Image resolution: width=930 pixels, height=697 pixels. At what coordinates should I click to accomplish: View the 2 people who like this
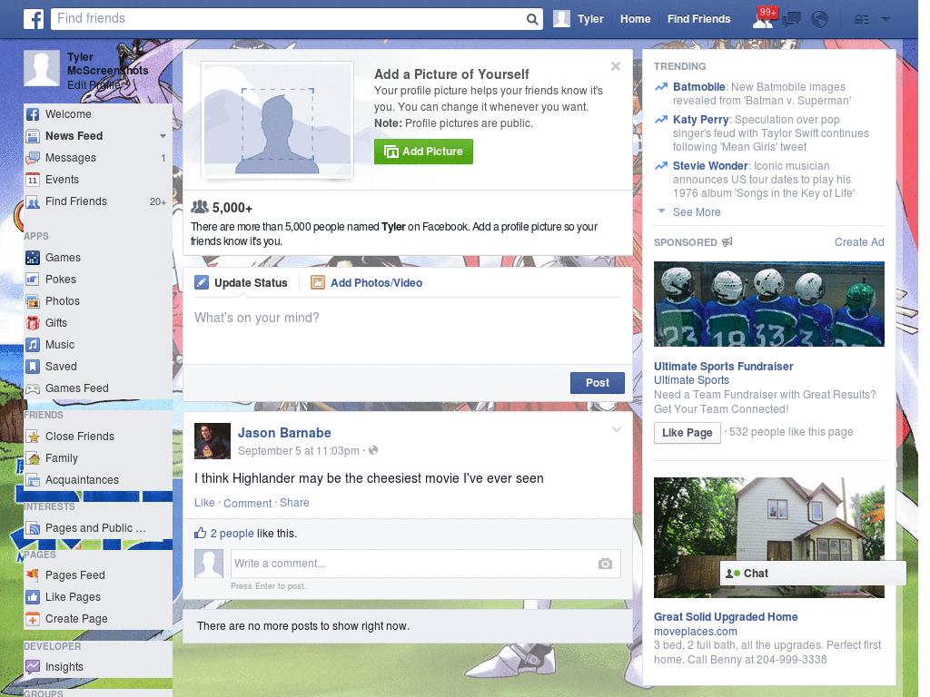click(232, 534)
